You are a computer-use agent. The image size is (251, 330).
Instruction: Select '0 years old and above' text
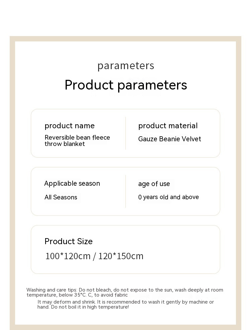(168, 197)
